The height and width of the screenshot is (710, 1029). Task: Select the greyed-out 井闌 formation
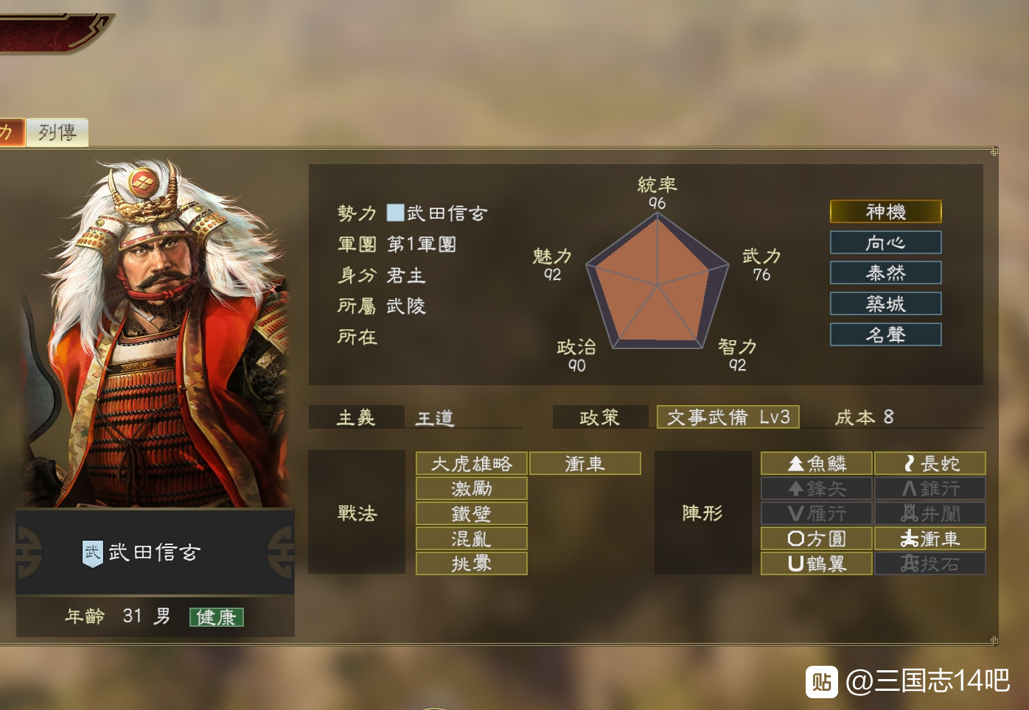pyautogui.click(x=930, y=514)
